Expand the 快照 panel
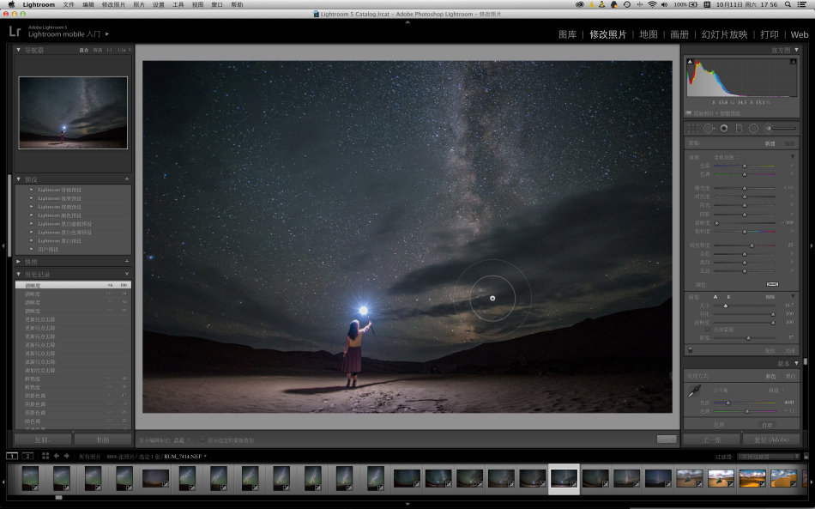Viewport: 815px width, 509px height. click(x=19, y=261)
